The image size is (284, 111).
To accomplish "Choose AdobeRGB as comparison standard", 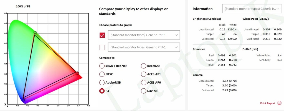I will pyautogui.click(x=102, y=83).
